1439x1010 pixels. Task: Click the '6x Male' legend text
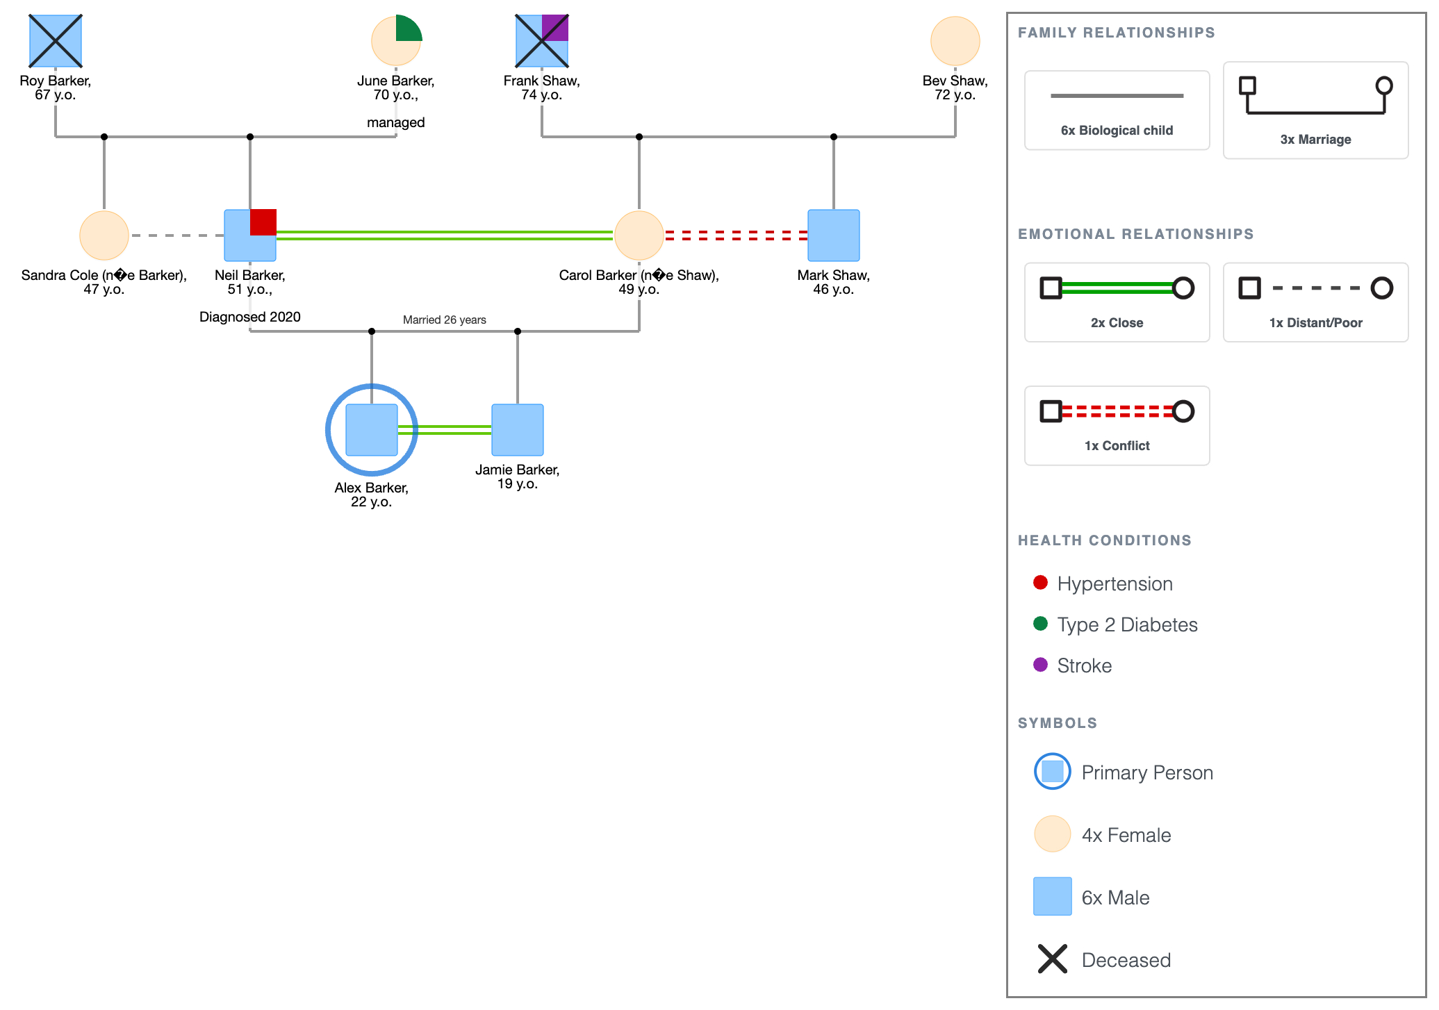coord(1115,897)
